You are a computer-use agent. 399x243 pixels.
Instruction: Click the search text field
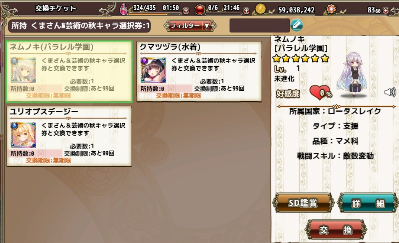pos(260,25)
